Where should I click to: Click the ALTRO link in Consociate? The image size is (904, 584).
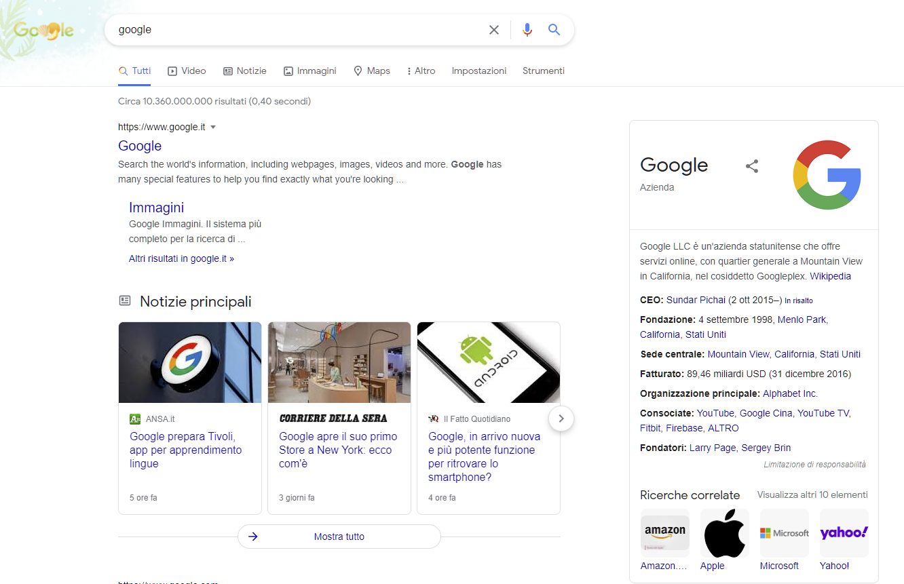(x=723, y=428)
